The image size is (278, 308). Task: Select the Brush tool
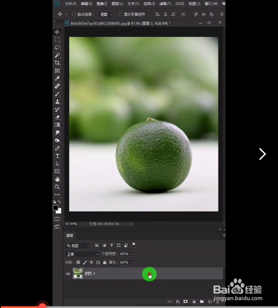pos(57,94)
